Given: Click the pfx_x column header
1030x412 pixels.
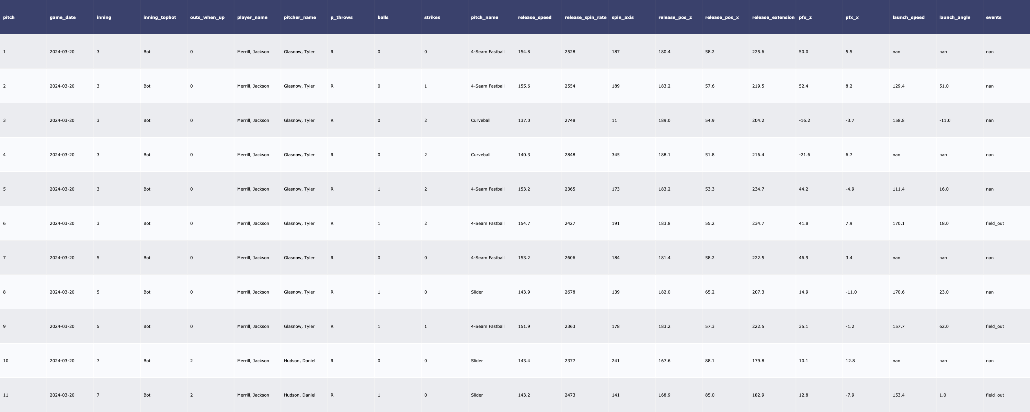Looking at the screenshot, I should click(852, 17).
